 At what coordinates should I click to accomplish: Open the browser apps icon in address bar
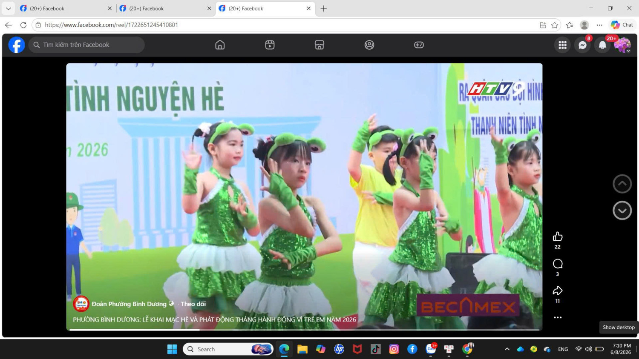[543, 25]
